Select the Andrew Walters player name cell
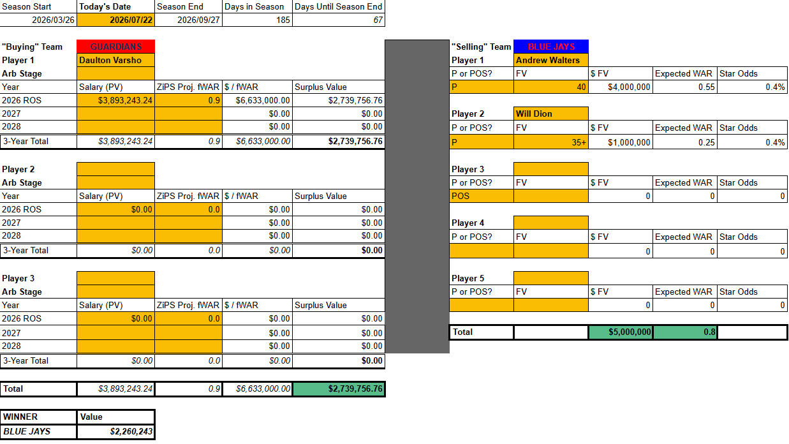The width and height of the screenshot is (789, 444). [551, 60]
